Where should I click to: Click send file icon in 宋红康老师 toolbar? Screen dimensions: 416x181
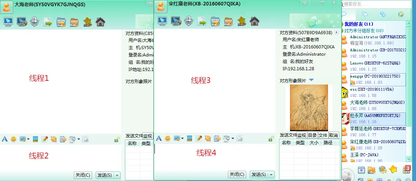point(202,21)
